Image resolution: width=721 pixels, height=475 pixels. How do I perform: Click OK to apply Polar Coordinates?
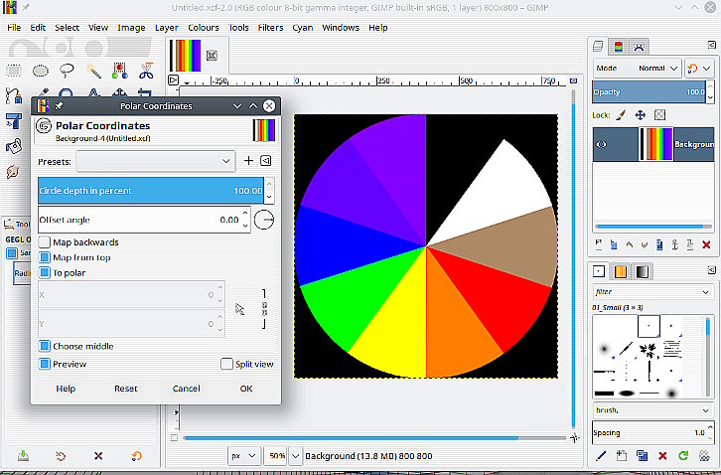[x=245, y=389]
